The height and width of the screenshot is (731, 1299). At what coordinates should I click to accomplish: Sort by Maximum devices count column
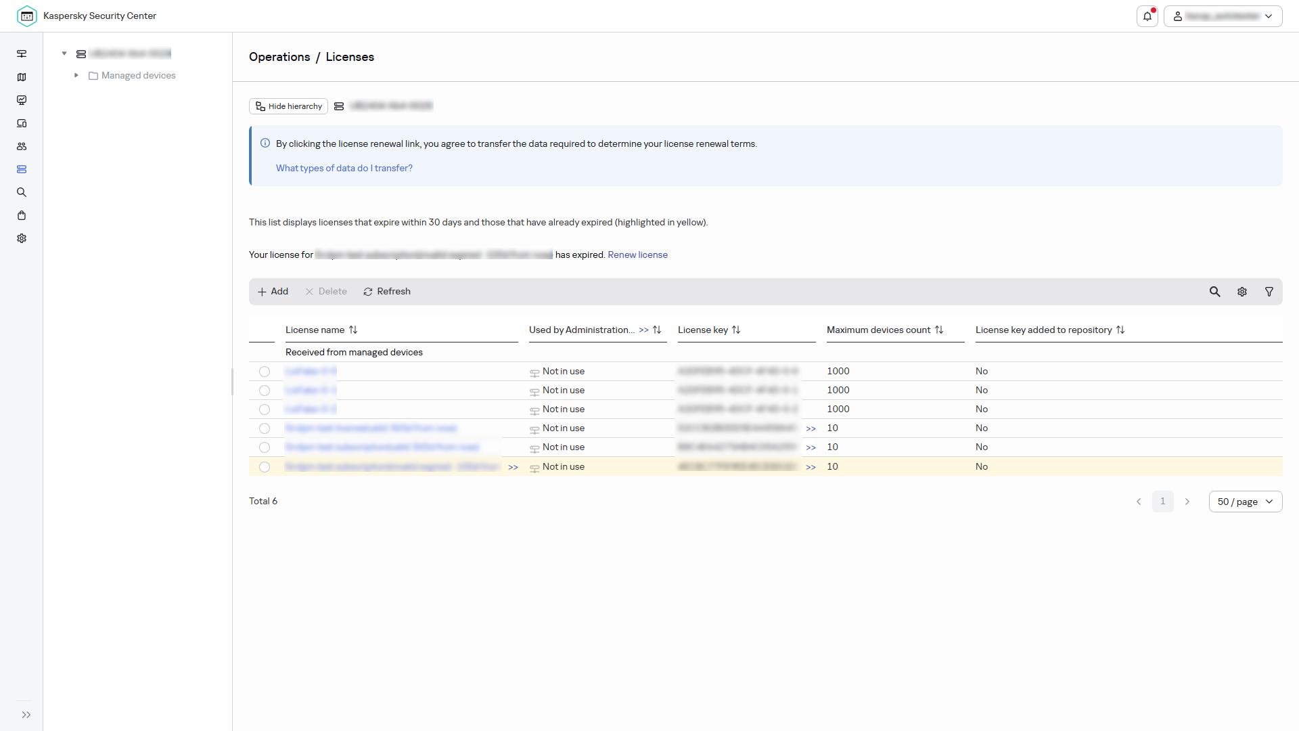939,330
